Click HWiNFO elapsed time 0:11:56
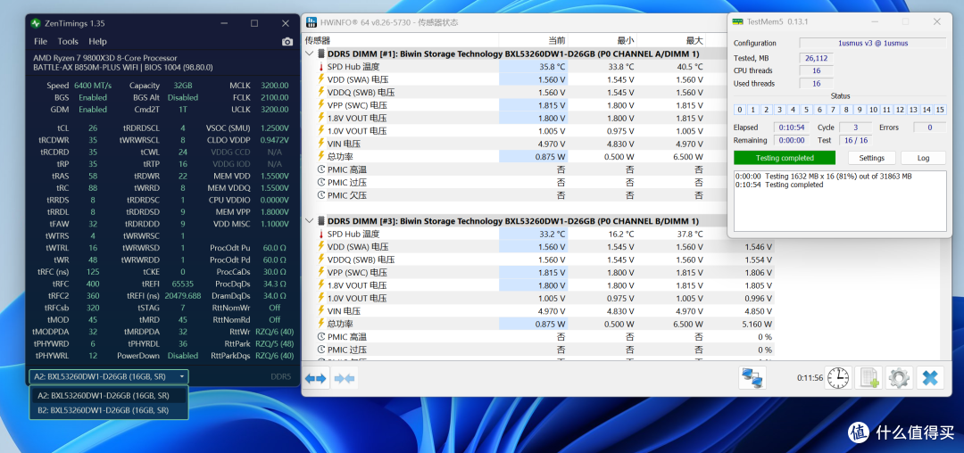 (x=810, y=378)
